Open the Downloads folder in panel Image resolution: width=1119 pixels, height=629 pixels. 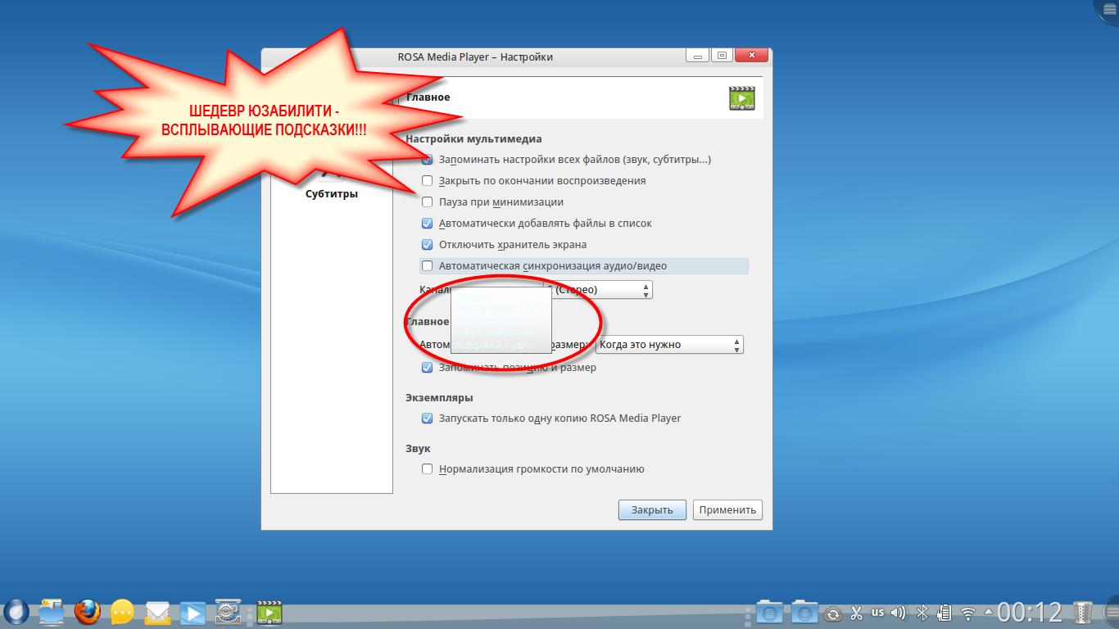804,612
